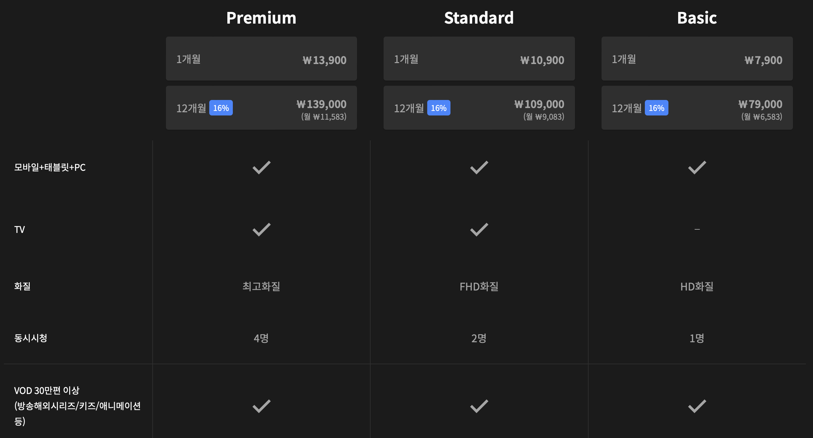Click the 동시시청 4명 label under Premium
This screenshot has height=438, width=813.
[x=261, y=339]
